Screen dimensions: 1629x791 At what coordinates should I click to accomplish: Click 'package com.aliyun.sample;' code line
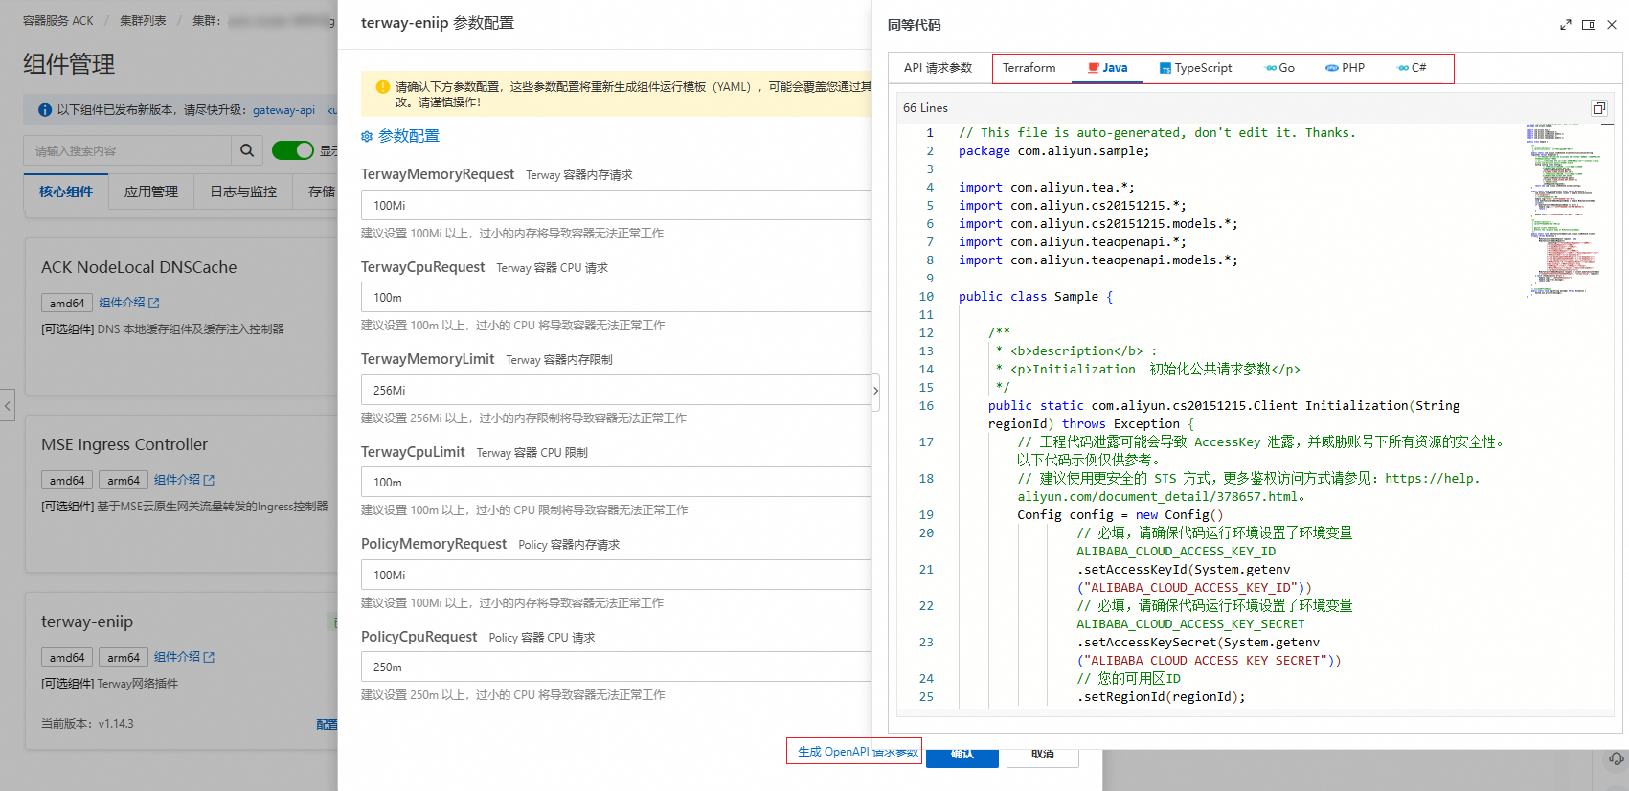tap(1053, 151)
